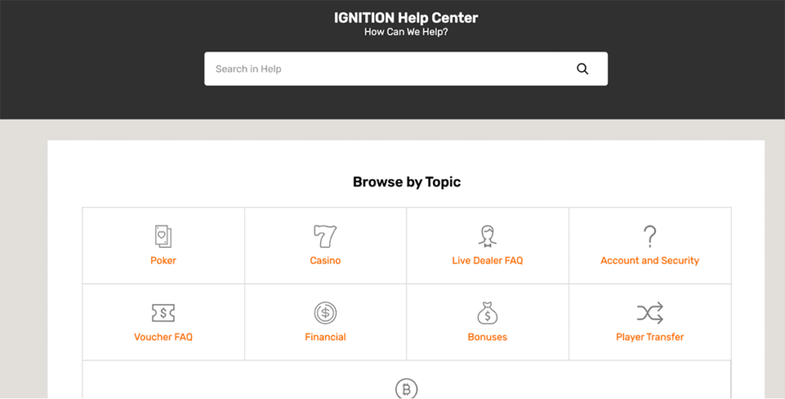This screenshot has width=785, height=399.
Task: Click the magnifying glass search icon
Action: (x=583, y=69)
